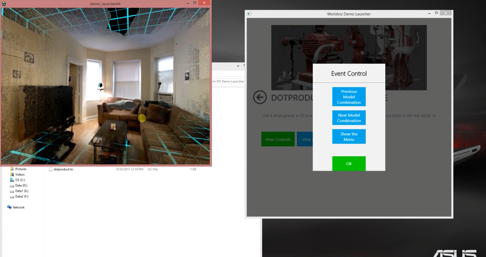Choose Next Model Combination
Screen dimensions: 486x257
click(349, 118)
